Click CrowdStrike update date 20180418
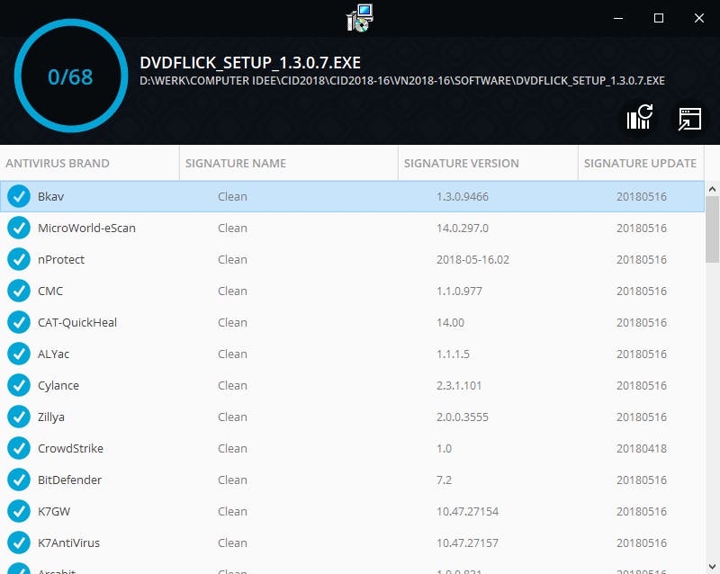Screen dimensions: 720x574 click(x=642, y=448)
